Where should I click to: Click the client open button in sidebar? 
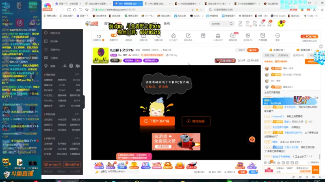pos(52,165)
